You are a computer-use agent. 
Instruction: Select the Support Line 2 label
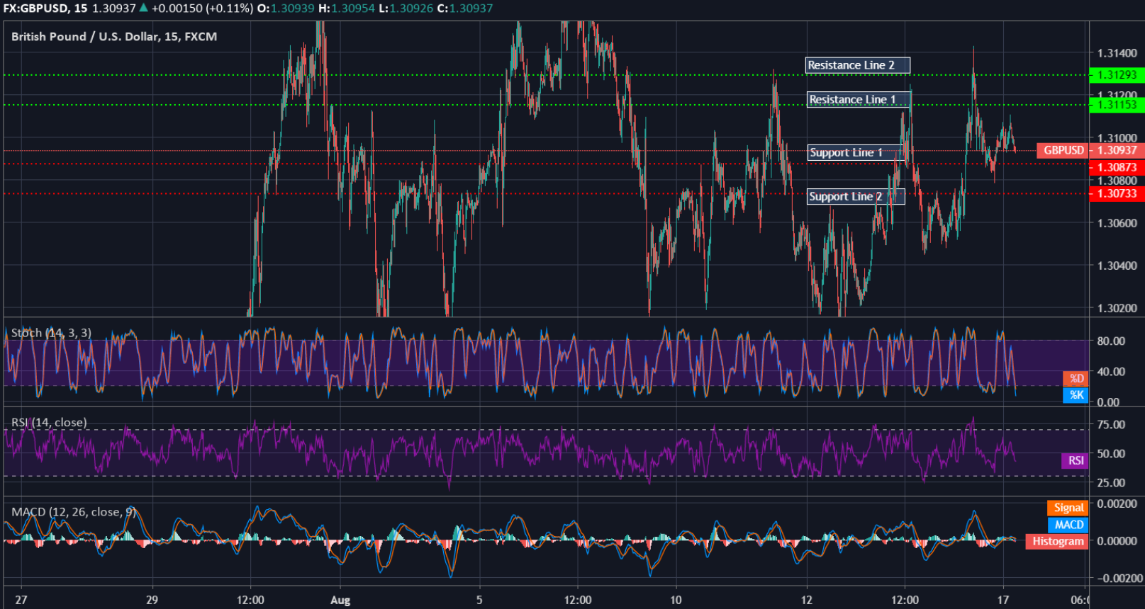[x=856, y=196]
